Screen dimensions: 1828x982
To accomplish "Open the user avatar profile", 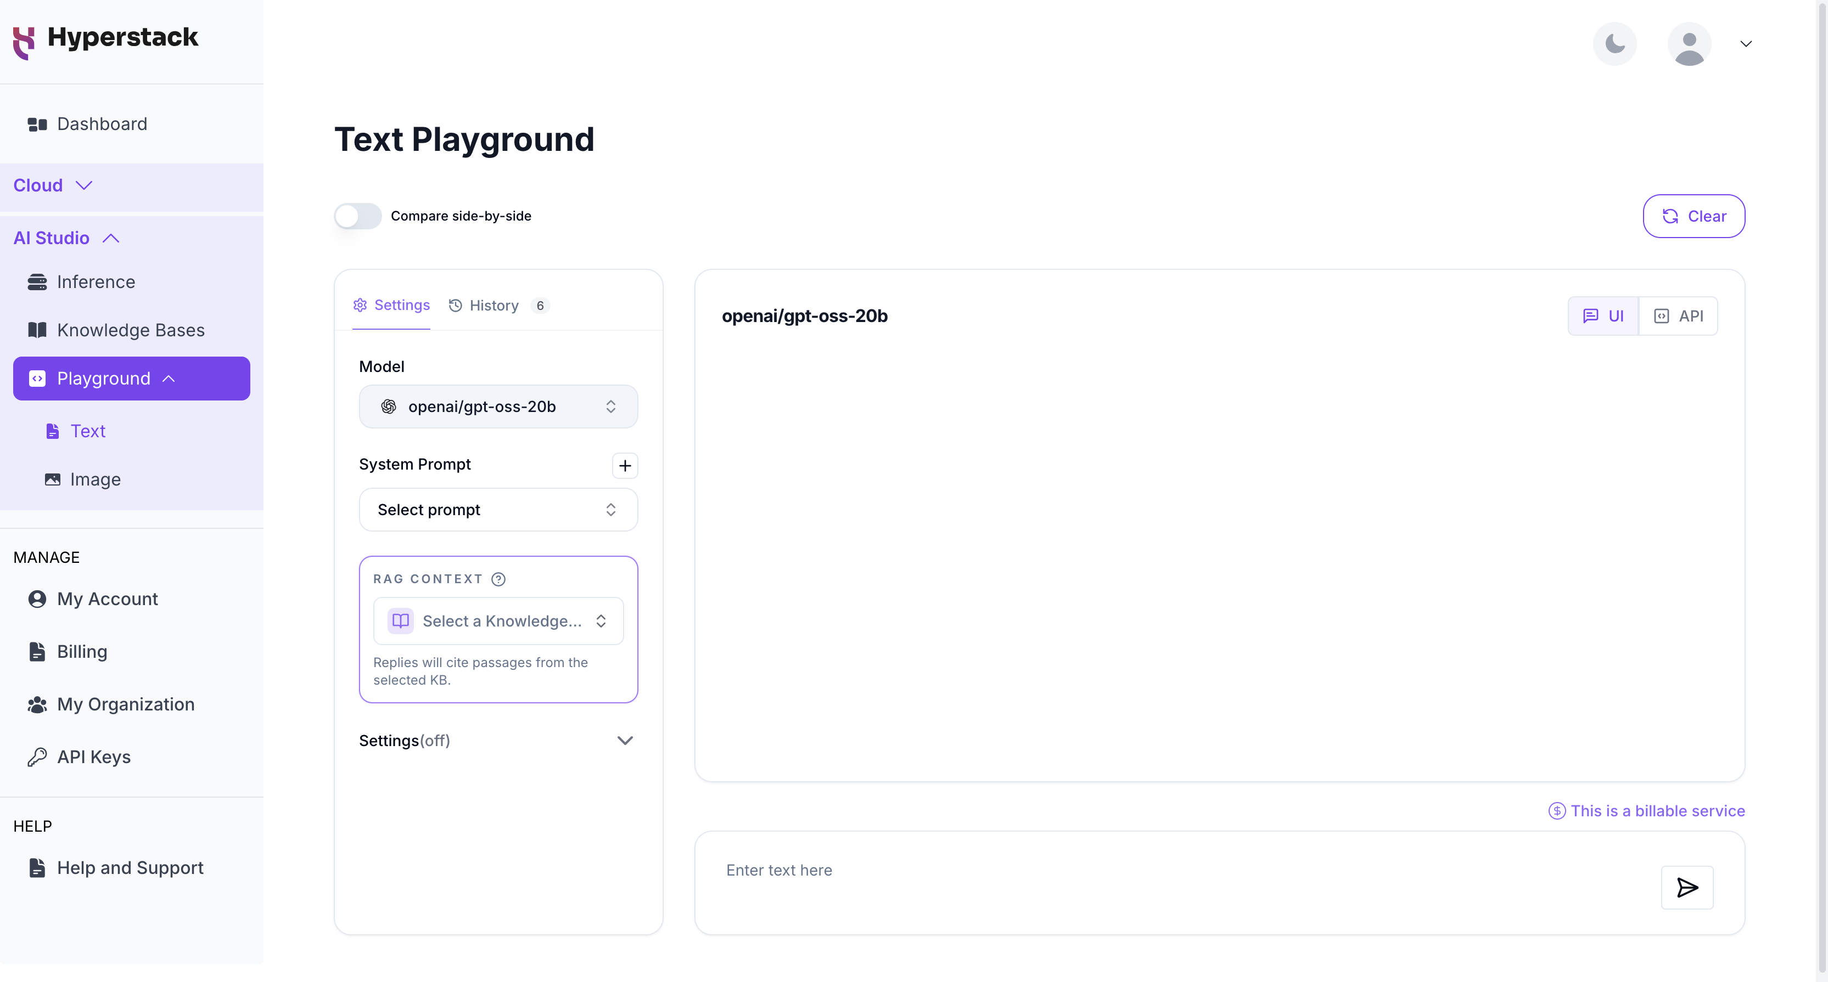I will pos(1689,44).
